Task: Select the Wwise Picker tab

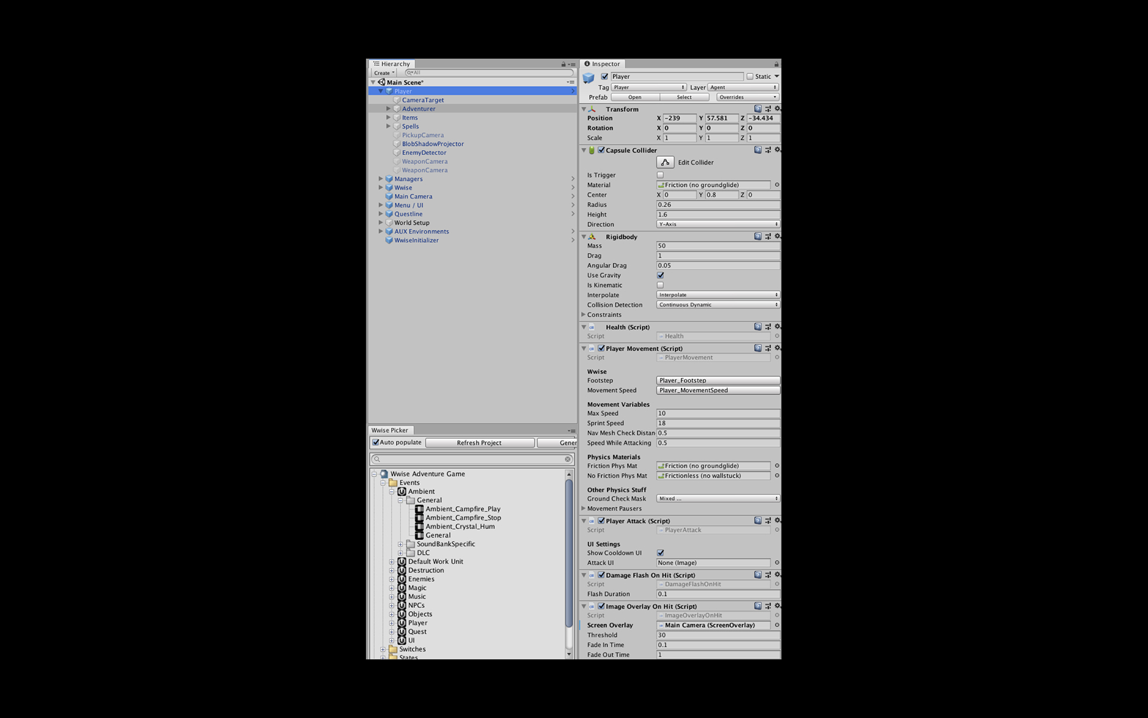Action: tap(390, 430)
